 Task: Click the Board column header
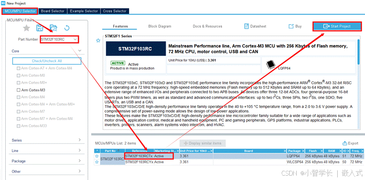pos(250,151)
